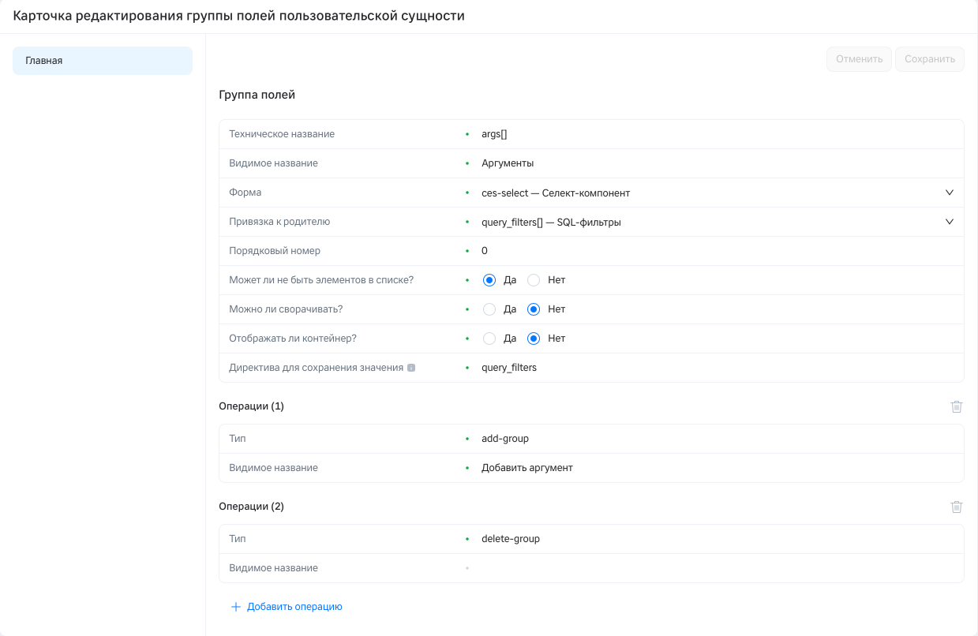
Task: Edit Видимое название field Добавить аргумент
Action: pos(718,468)
